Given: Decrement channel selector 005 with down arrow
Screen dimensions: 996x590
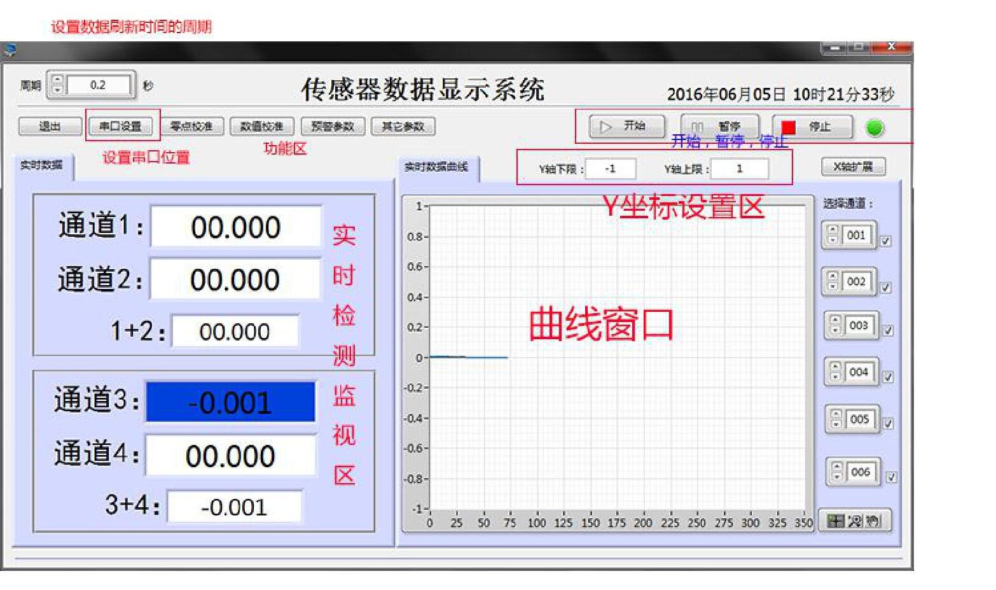Looking at the screenshot, I should (x=836, y=424).
